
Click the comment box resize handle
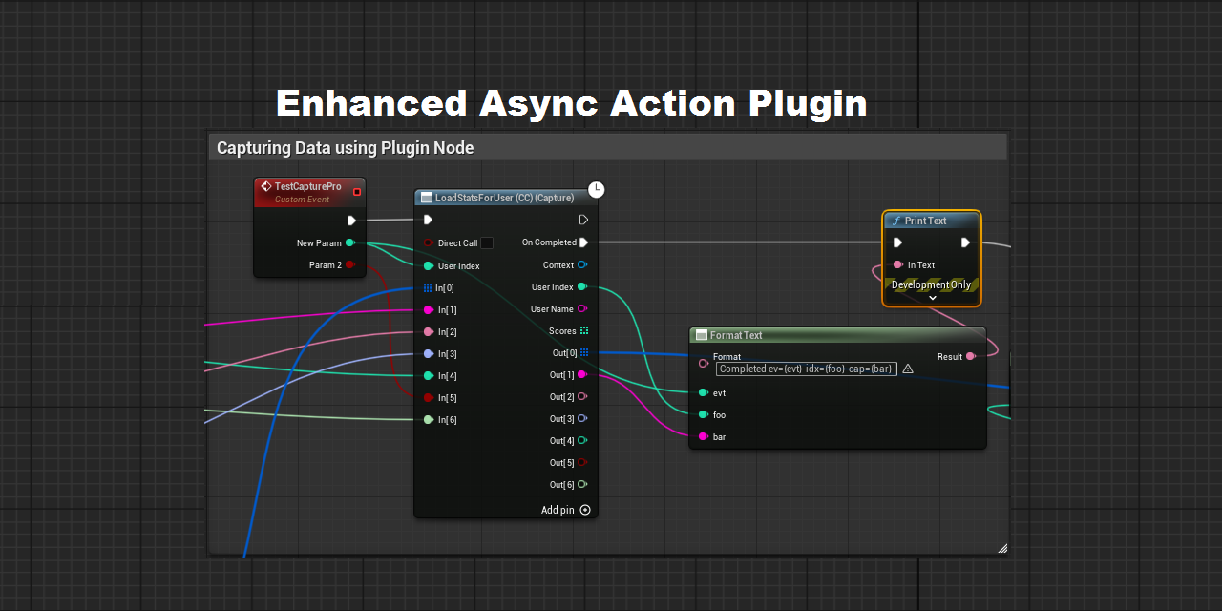(1002, 547)
